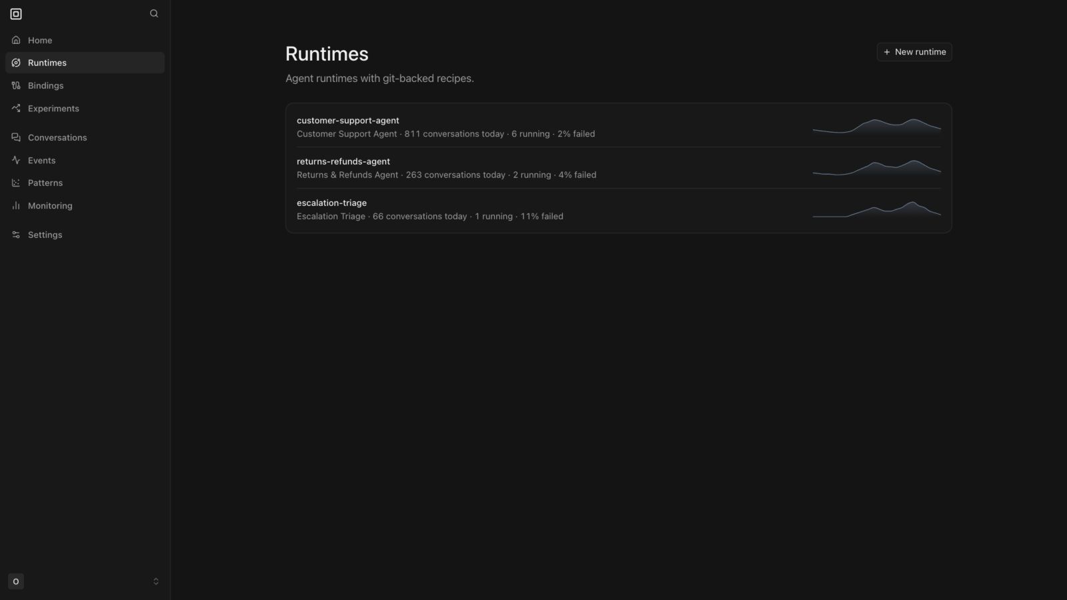The image size is (1067, 600).
Task: Click the escalation-triage activity sparkline
Action: (x=876, y=209)
